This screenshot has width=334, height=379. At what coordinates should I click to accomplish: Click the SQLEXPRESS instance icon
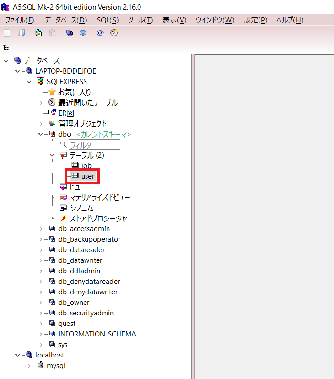41,81
